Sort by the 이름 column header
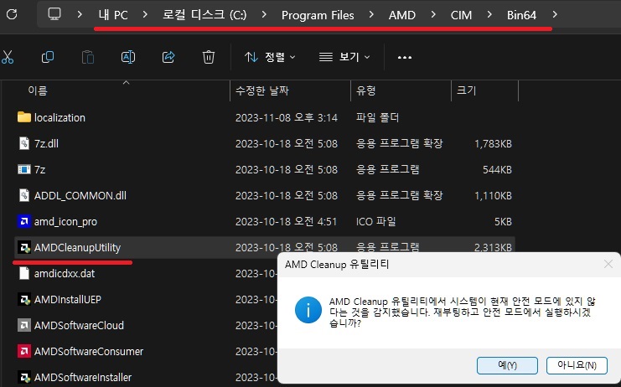Image resolution: width=621 pixels, height=387 pixels. (x=38, y=90)
